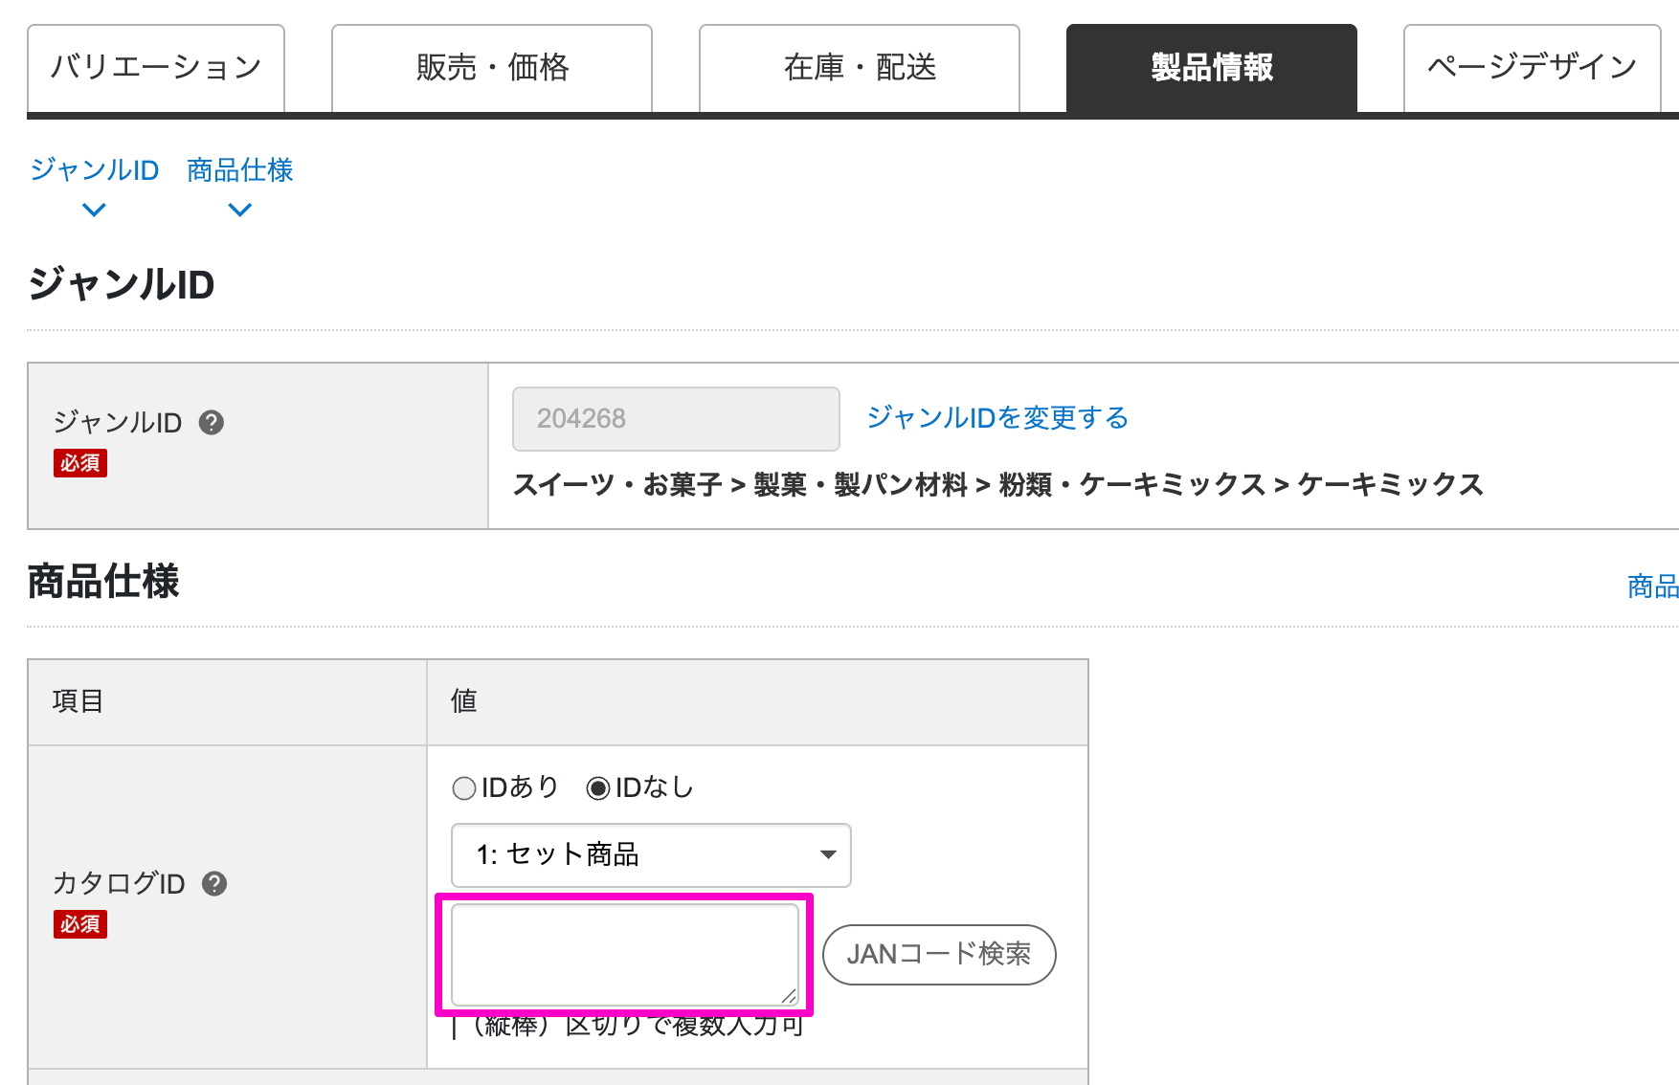The image size is (1679, 1085).
Task: Click the chevron under the 商品仕様 anchor
Action: click(240, 210)
